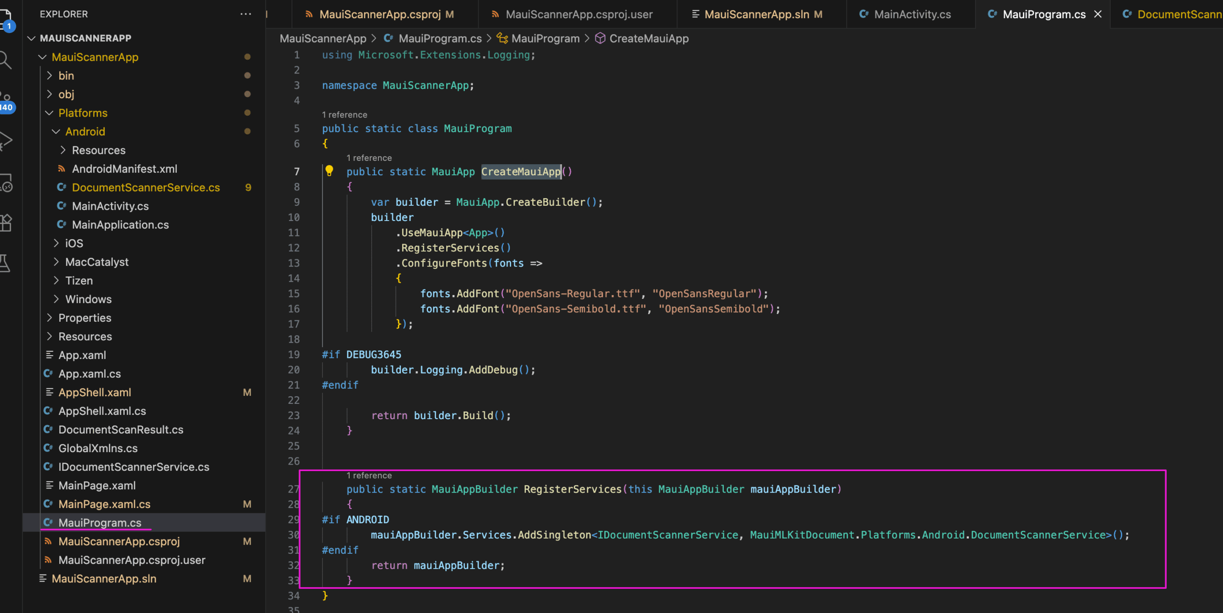Select MainPage.xaml.cs in the file tree
The width and height of the screenshot is (1223, 613).
click(104, 504)
